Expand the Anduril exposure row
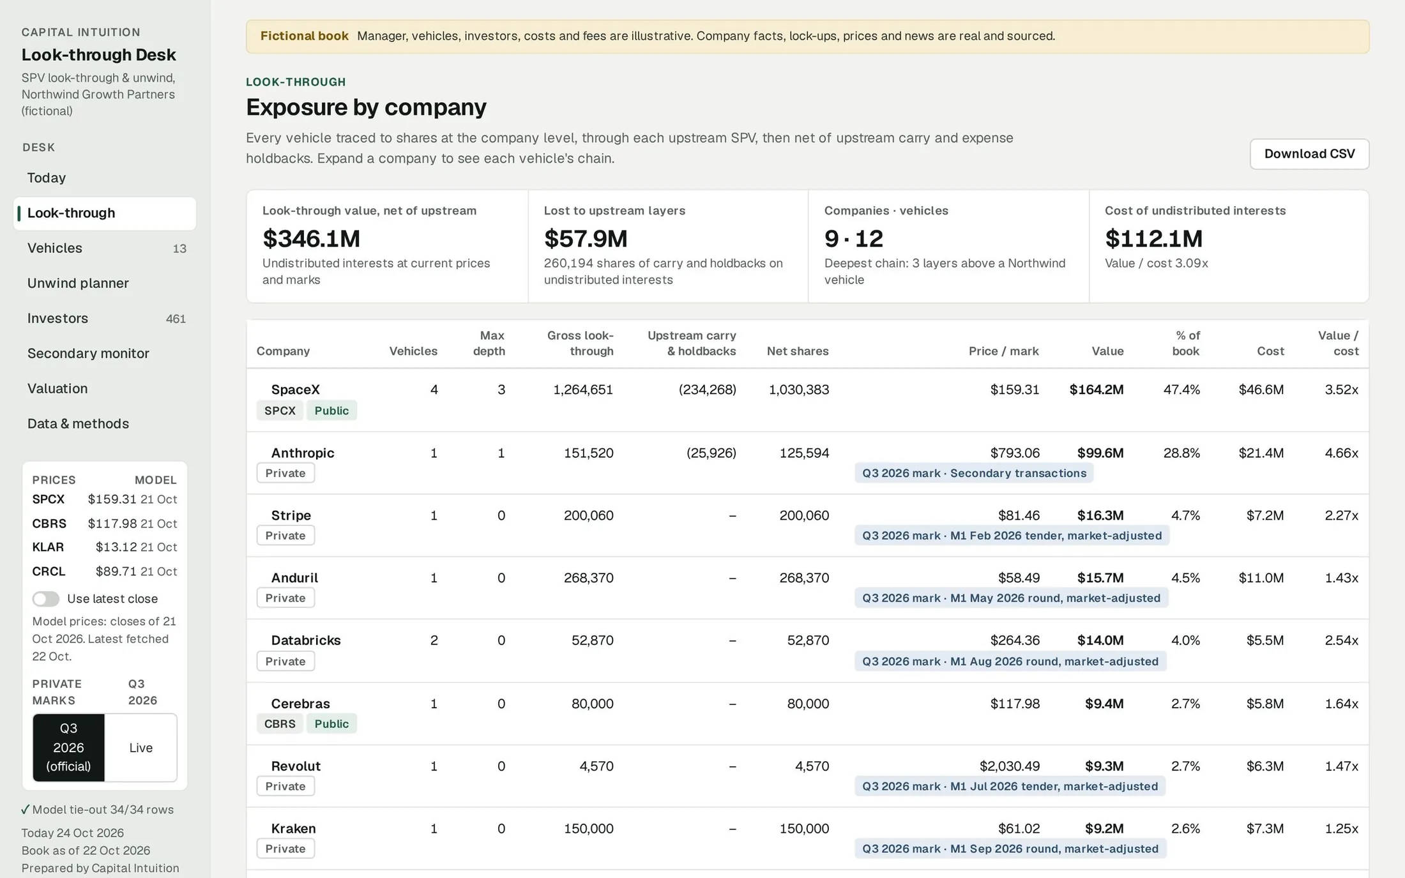This screenshot has height=878, width=1405. 807,587
